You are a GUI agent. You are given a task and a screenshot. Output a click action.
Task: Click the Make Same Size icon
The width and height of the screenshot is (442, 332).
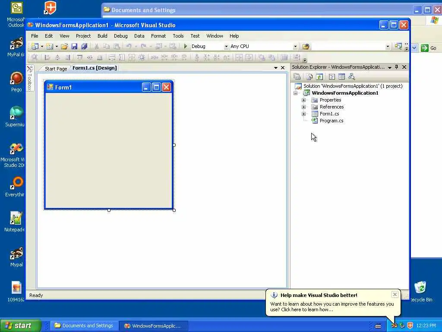pos(132,57)
